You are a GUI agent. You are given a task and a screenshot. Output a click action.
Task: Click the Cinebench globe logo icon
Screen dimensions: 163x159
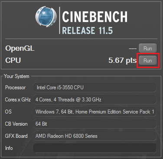[46, 17]
